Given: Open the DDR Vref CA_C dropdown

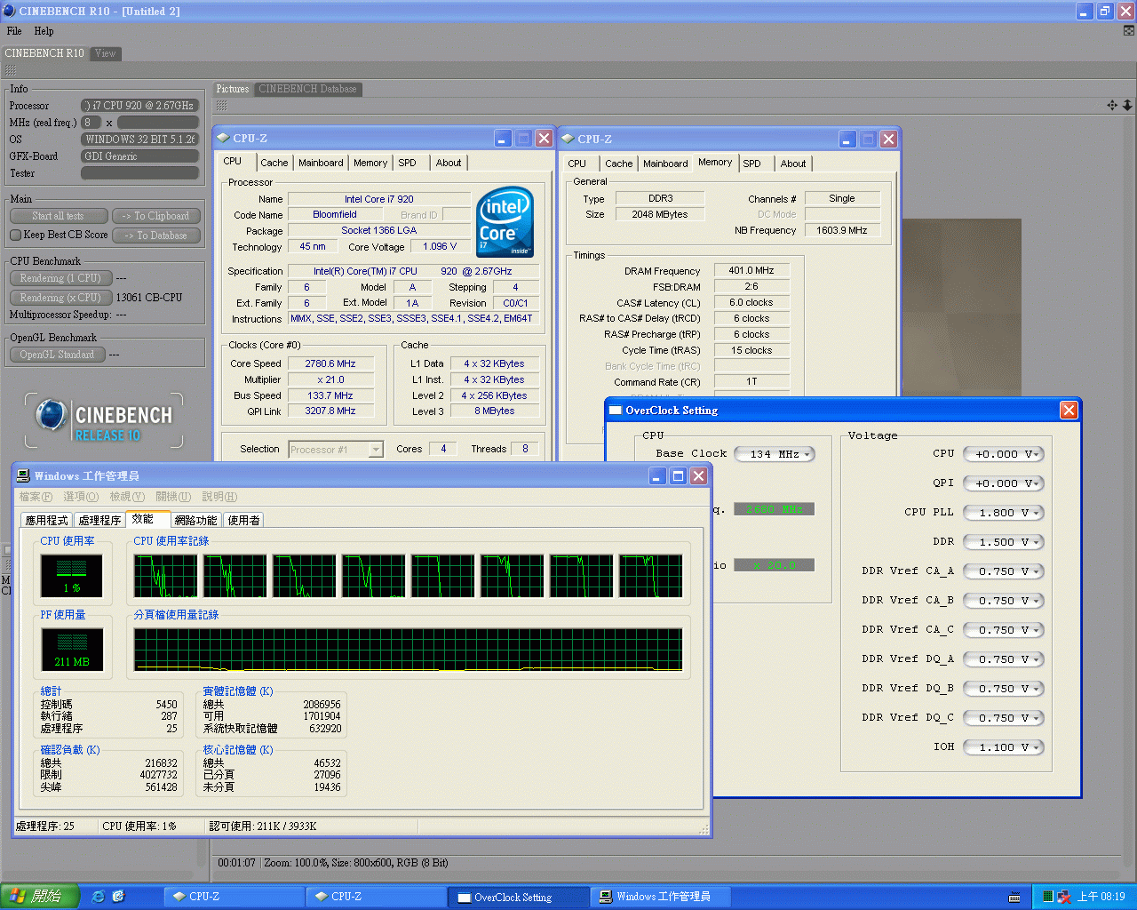Looking at the screenshot, I should click(x=1003, y=630).
